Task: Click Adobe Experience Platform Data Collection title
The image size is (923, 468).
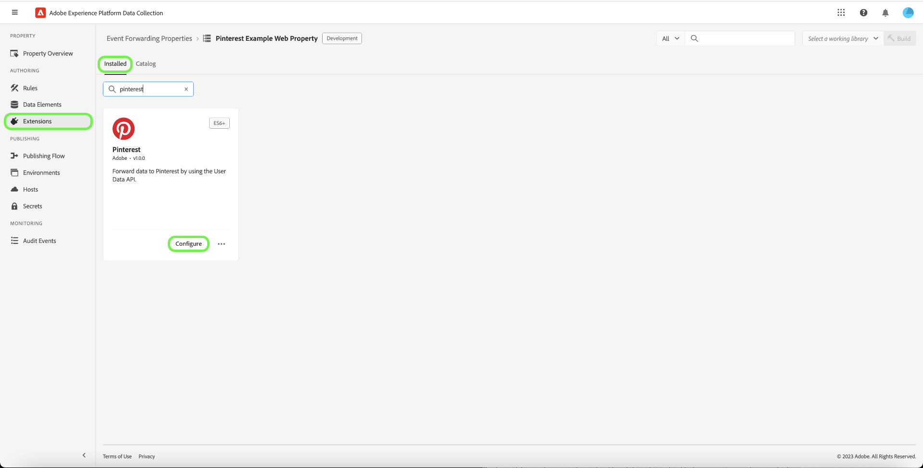Action: pyautogui.click(x=106, y=13)
